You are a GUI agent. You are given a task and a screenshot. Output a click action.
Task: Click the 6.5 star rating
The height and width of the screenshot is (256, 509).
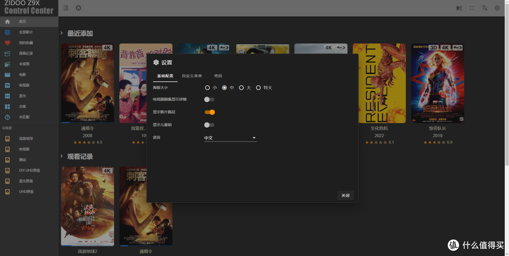point(88,142)
